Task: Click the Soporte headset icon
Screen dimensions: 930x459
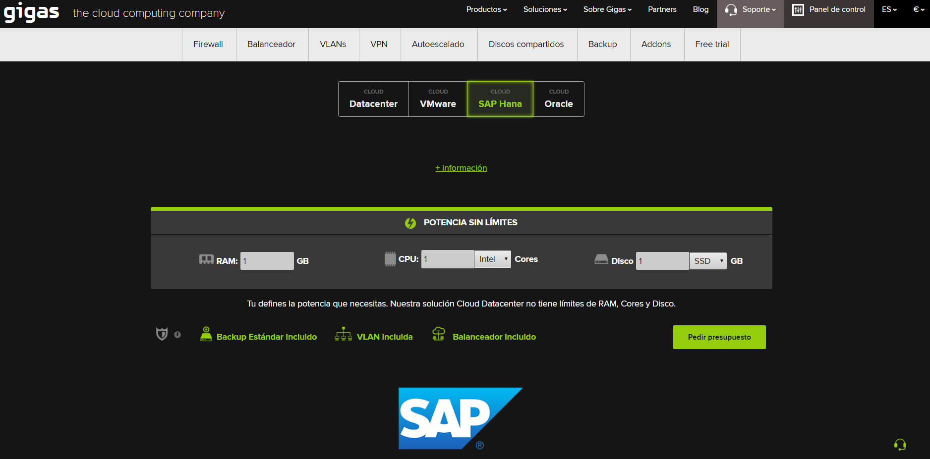Action: point(731,10)
